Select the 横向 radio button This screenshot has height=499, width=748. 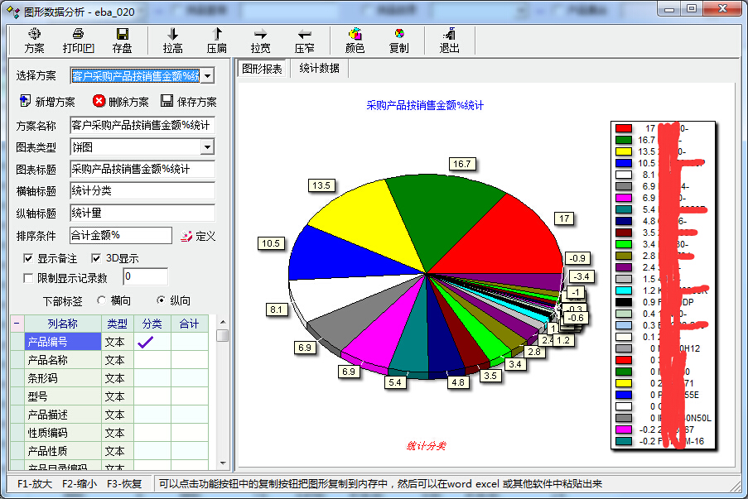(102, 300)
